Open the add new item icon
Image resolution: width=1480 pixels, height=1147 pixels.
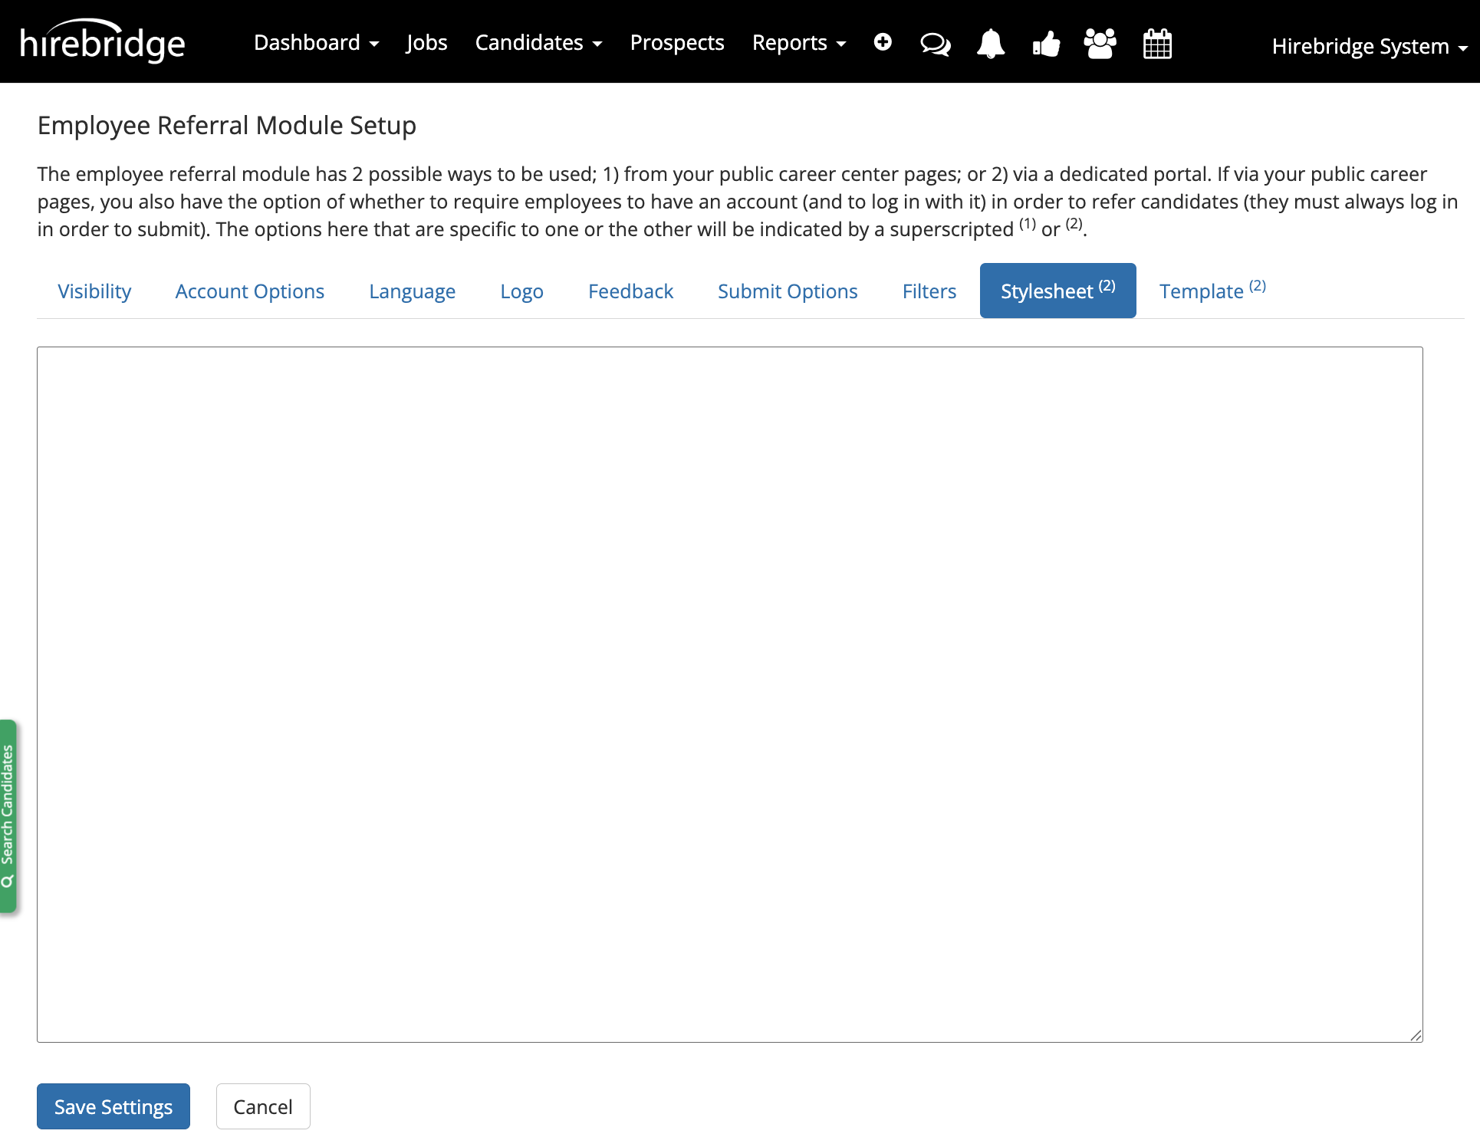(x=883, y=43)
